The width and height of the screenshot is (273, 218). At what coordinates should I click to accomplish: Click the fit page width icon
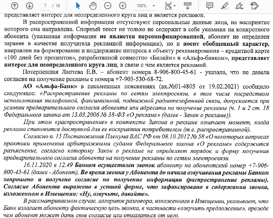click(168, 6)
